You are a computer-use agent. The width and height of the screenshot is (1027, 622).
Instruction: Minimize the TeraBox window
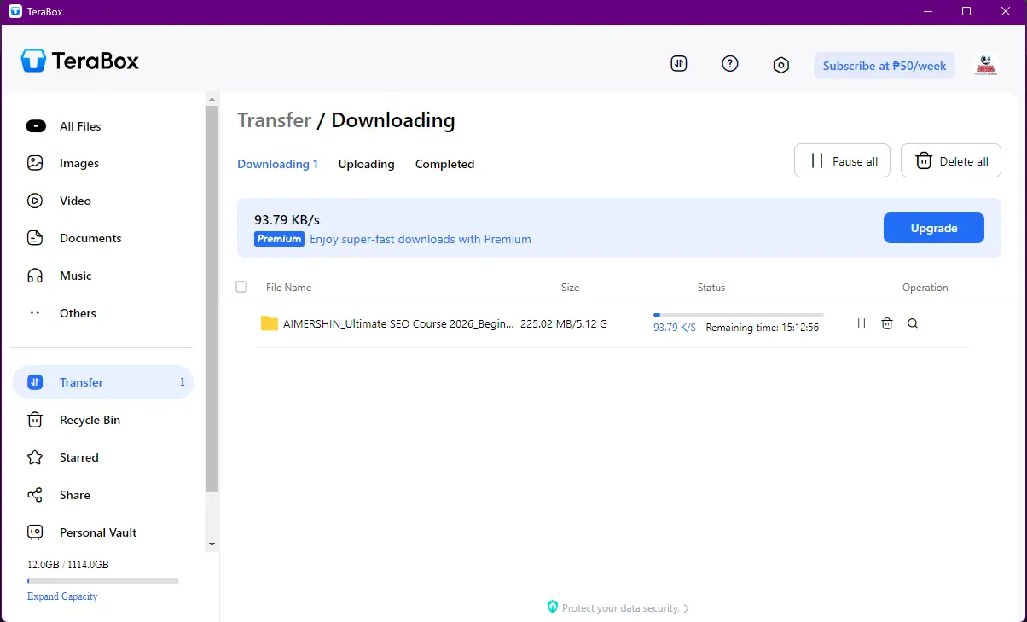tap(927, 12)
